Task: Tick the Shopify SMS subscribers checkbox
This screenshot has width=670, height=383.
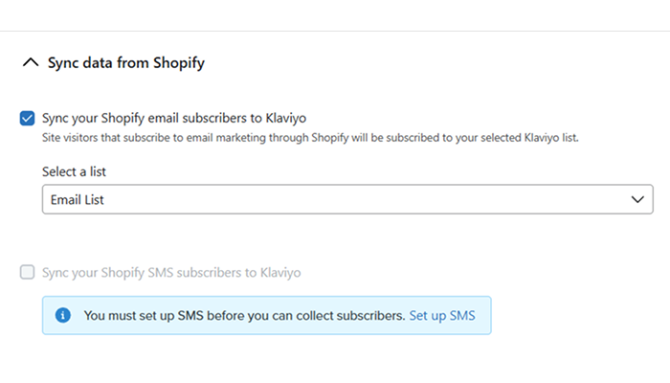Action: pyautogui.click(x=28, y=272)
